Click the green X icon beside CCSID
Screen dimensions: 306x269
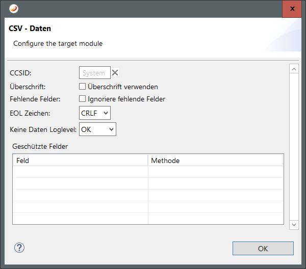point(115,73)
